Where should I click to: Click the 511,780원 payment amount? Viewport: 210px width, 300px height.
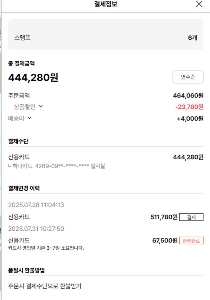point(164,217)
